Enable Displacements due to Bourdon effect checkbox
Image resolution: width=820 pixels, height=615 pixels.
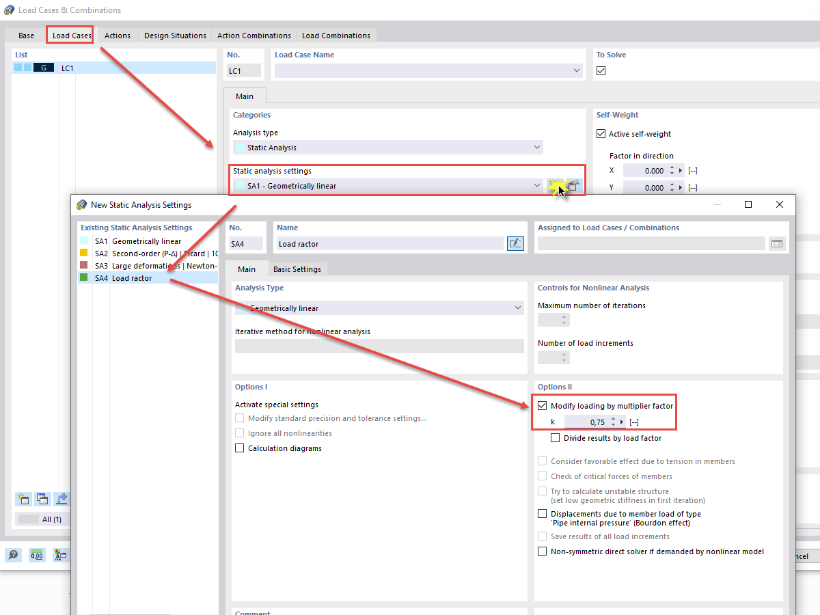(543, 514)
